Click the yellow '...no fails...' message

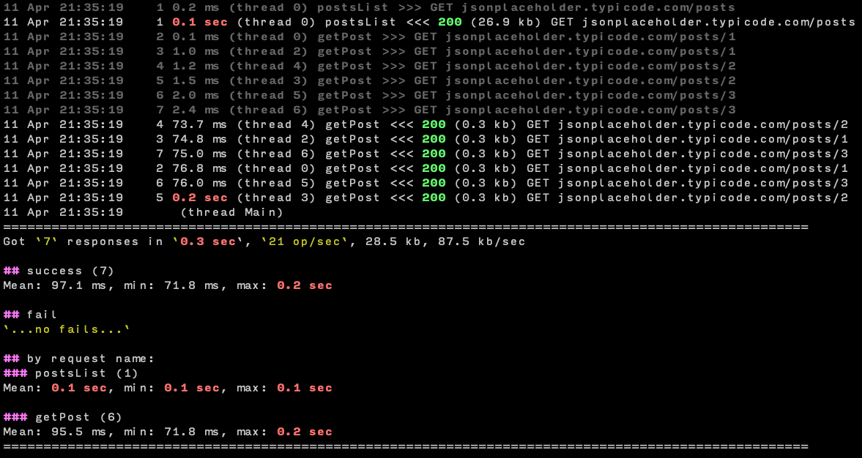coord(67,329)
